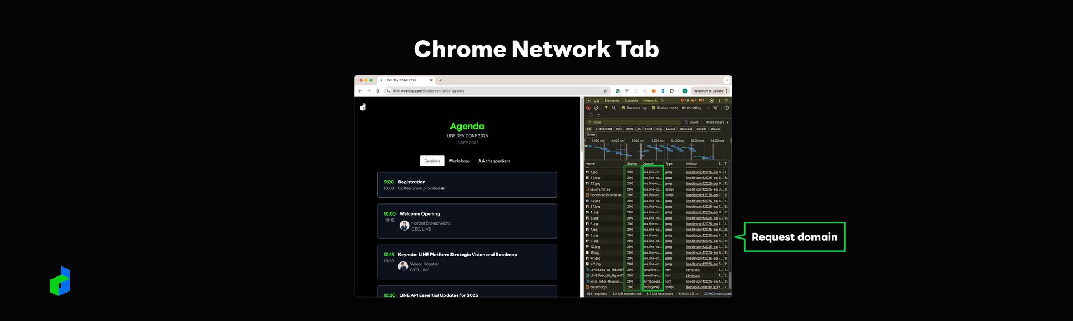1073x321 pixels.
Task: Click the address bar URL
Action: tap(429, 91)
